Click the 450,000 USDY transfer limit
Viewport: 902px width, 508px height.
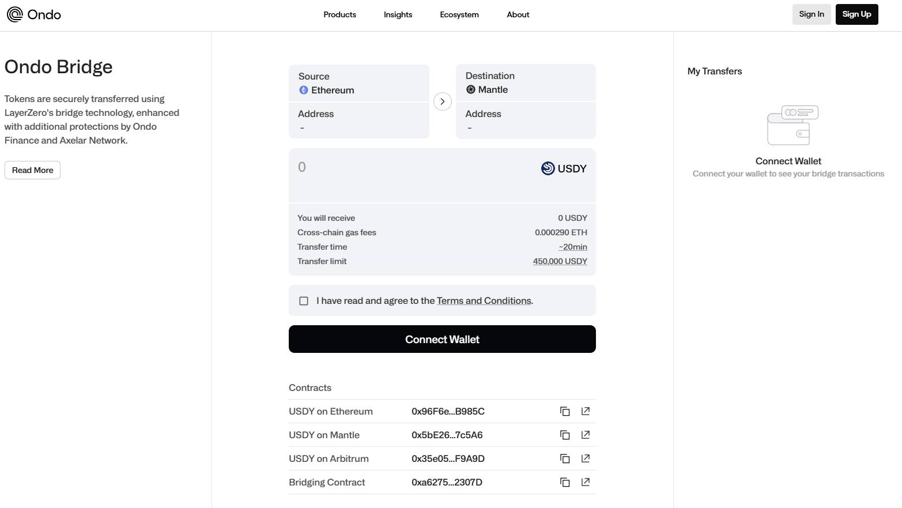560,261
